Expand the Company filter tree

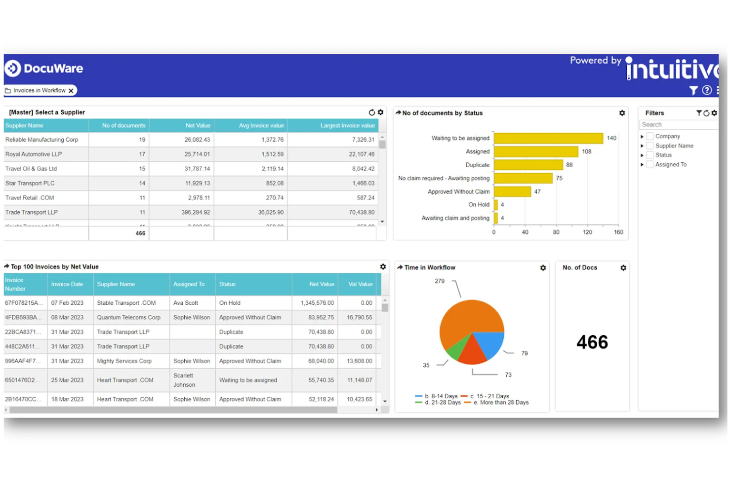[x=642, y=136]
